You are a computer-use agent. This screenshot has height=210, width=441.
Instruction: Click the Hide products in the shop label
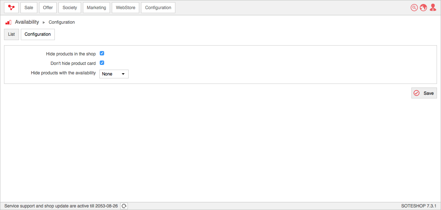pyautogui.click(x=71, y=54)
